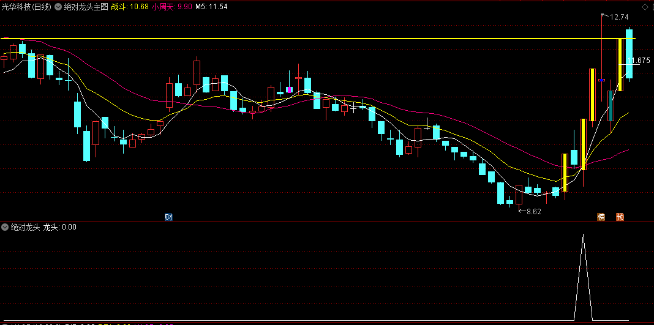This screenshot has height=325, width=654.
Task: Click the 榜 ranking marker icon
Action: click(x=601, y=217)
